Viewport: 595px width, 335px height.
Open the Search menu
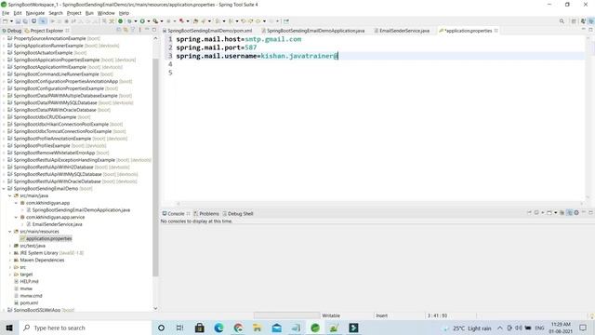tap(56, 13)
